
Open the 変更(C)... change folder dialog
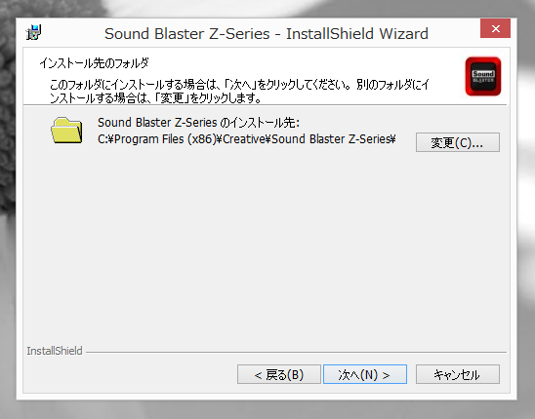(458, 142)
